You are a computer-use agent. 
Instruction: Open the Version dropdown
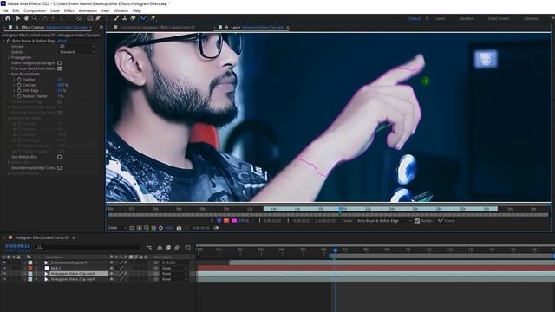pos(77,46)
